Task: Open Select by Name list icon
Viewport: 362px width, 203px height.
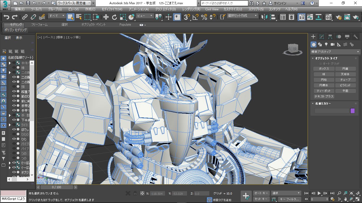Action: [79, 17]
